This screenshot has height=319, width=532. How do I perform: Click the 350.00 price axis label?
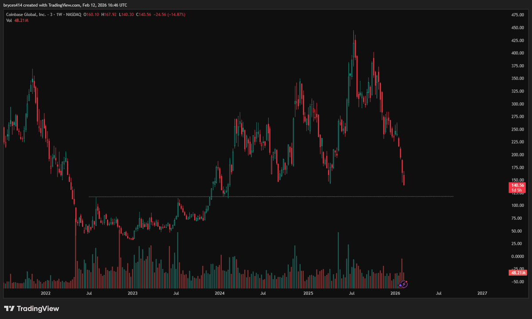click(518, 78)
